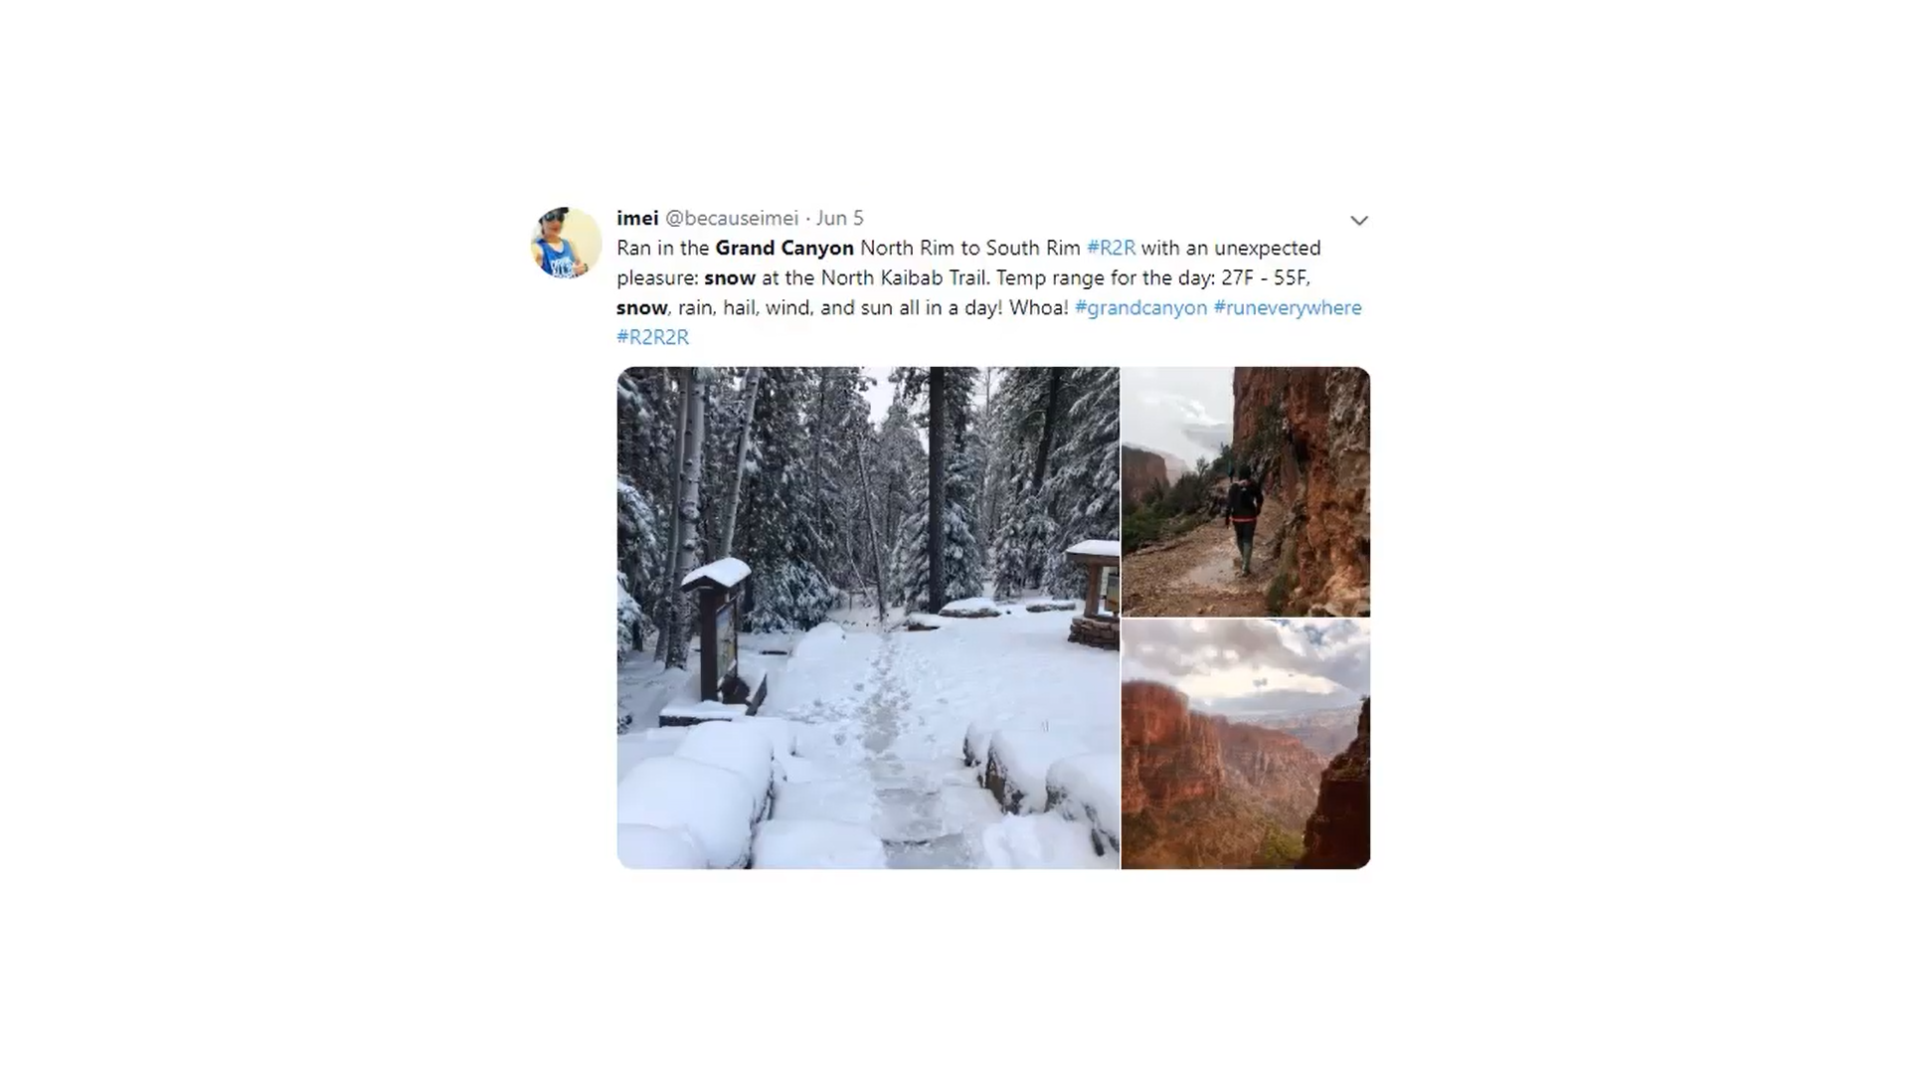
Task: View the red canyon vista photo
Action: (1246, 744)
